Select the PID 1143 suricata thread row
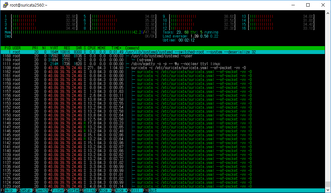Viewport: 331px width, 193px height. pyautogui.click(x=163, y=139)
